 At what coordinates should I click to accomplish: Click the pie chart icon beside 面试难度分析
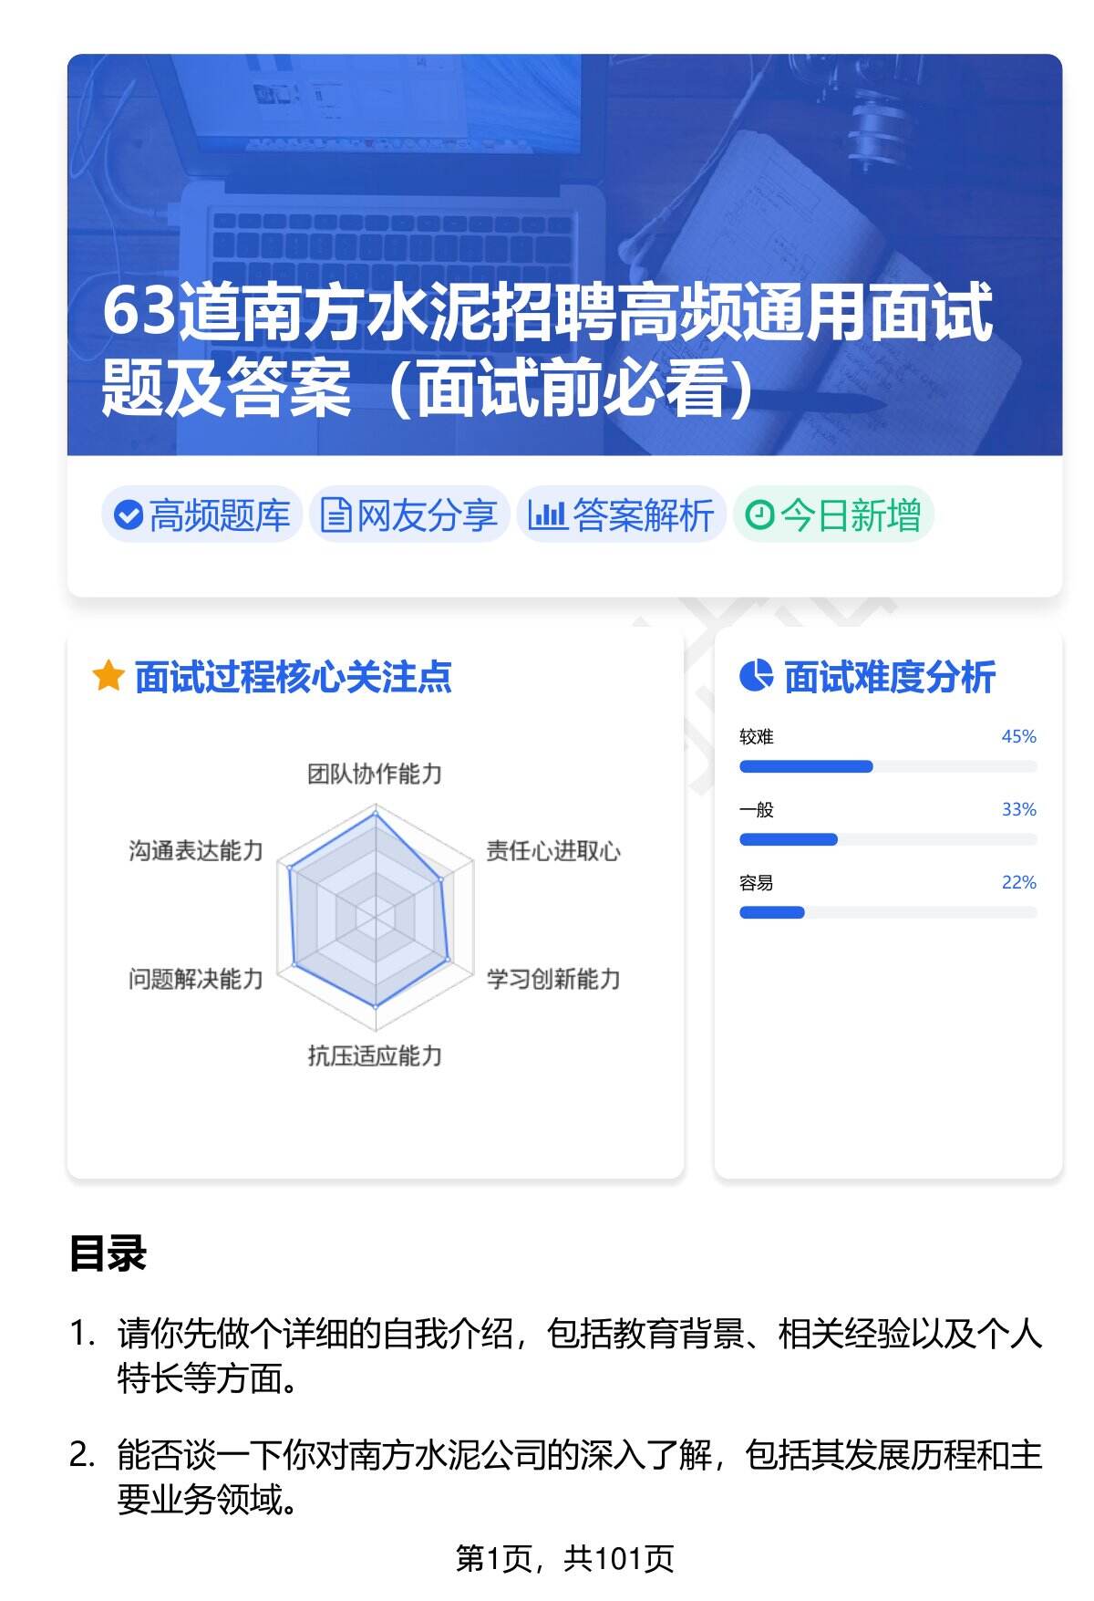[756, 677]
